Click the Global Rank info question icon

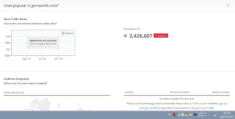pos(138,29)
